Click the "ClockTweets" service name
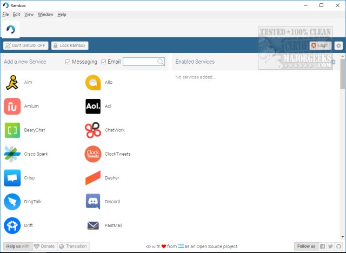Image resolution: width=346 pixels, height=253 pixels. click(118, 154)
